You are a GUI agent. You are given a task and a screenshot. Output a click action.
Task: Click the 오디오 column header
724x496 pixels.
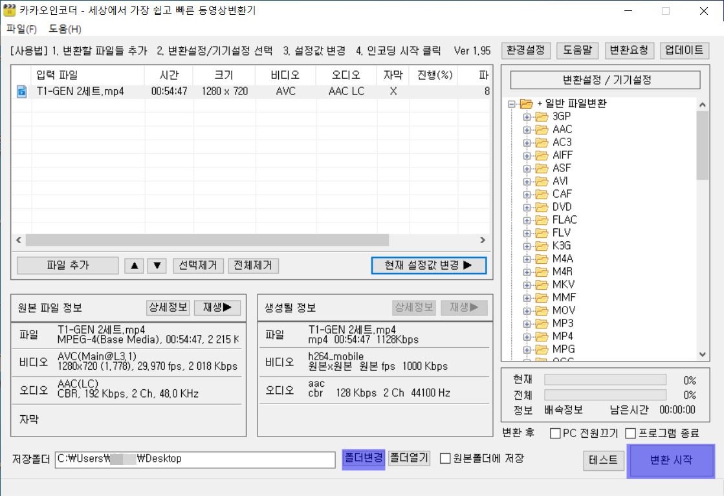[347, 75]
